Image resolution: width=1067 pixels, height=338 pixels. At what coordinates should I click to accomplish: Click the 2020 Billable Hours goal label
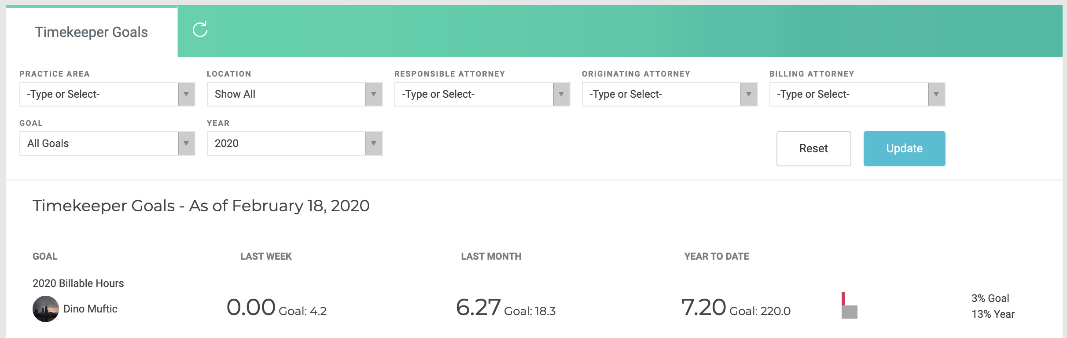(78, 283)
